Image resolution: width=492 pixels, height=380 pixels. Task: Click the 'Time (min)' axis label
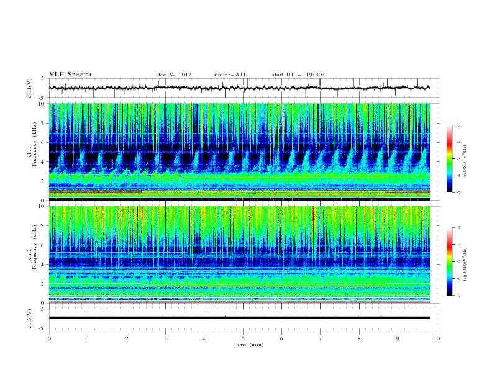tap(248, 345)
